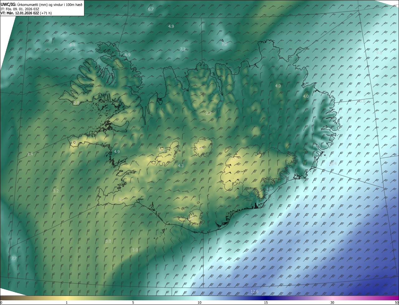Click the colorbar tick label '1'
Image resolution: width=399 pixels, height=305 pixels.
point(67,303)
